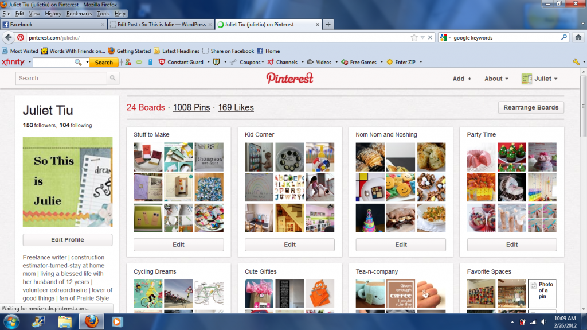Viewport: 587px width, 330px height.
Task: Click the Pinterest search magnifier icon
Action: coord(113,79)
